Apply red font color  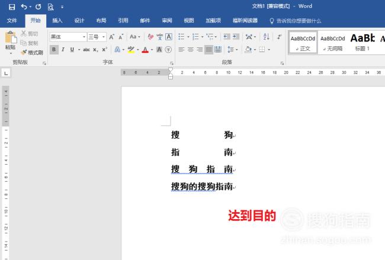145,50
